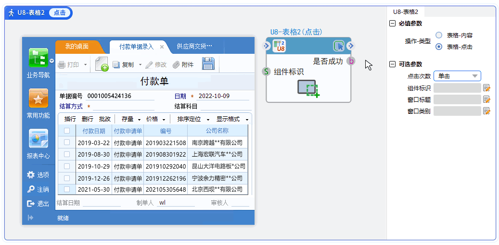Click edit icon next to 组件标识 field
This screenshot has width=499, height=245.
pos(486,87)
